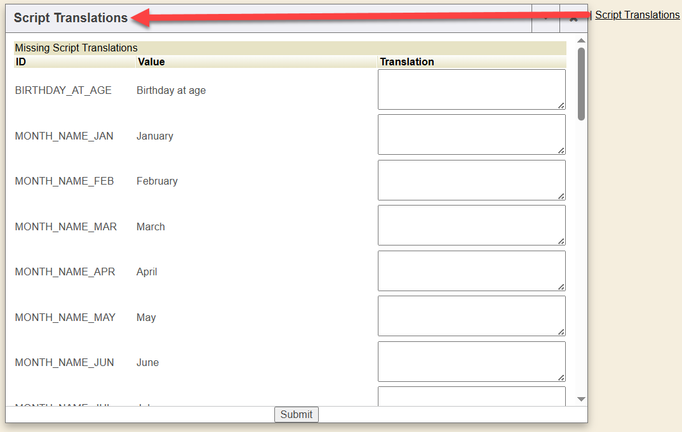Click the May translation input box
This screenshot has width=682, height=432.
point(471,316)
